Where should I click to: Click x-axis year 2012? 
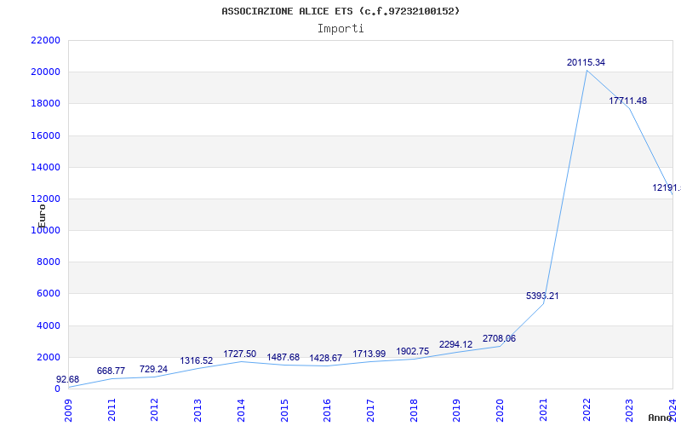[x=154, y=411]
